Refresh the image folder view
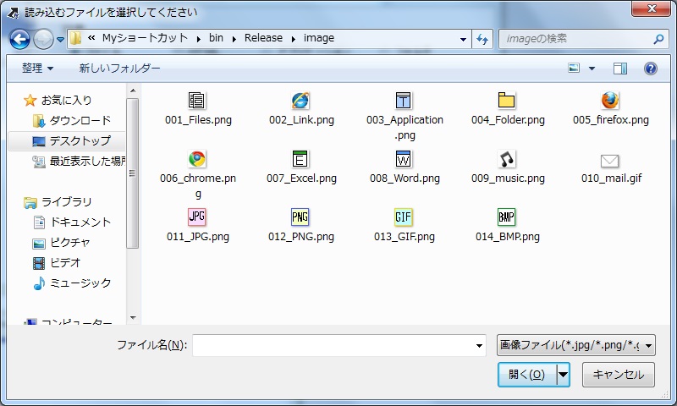Screen dimensions: 677x406 (x=482, y=39)
